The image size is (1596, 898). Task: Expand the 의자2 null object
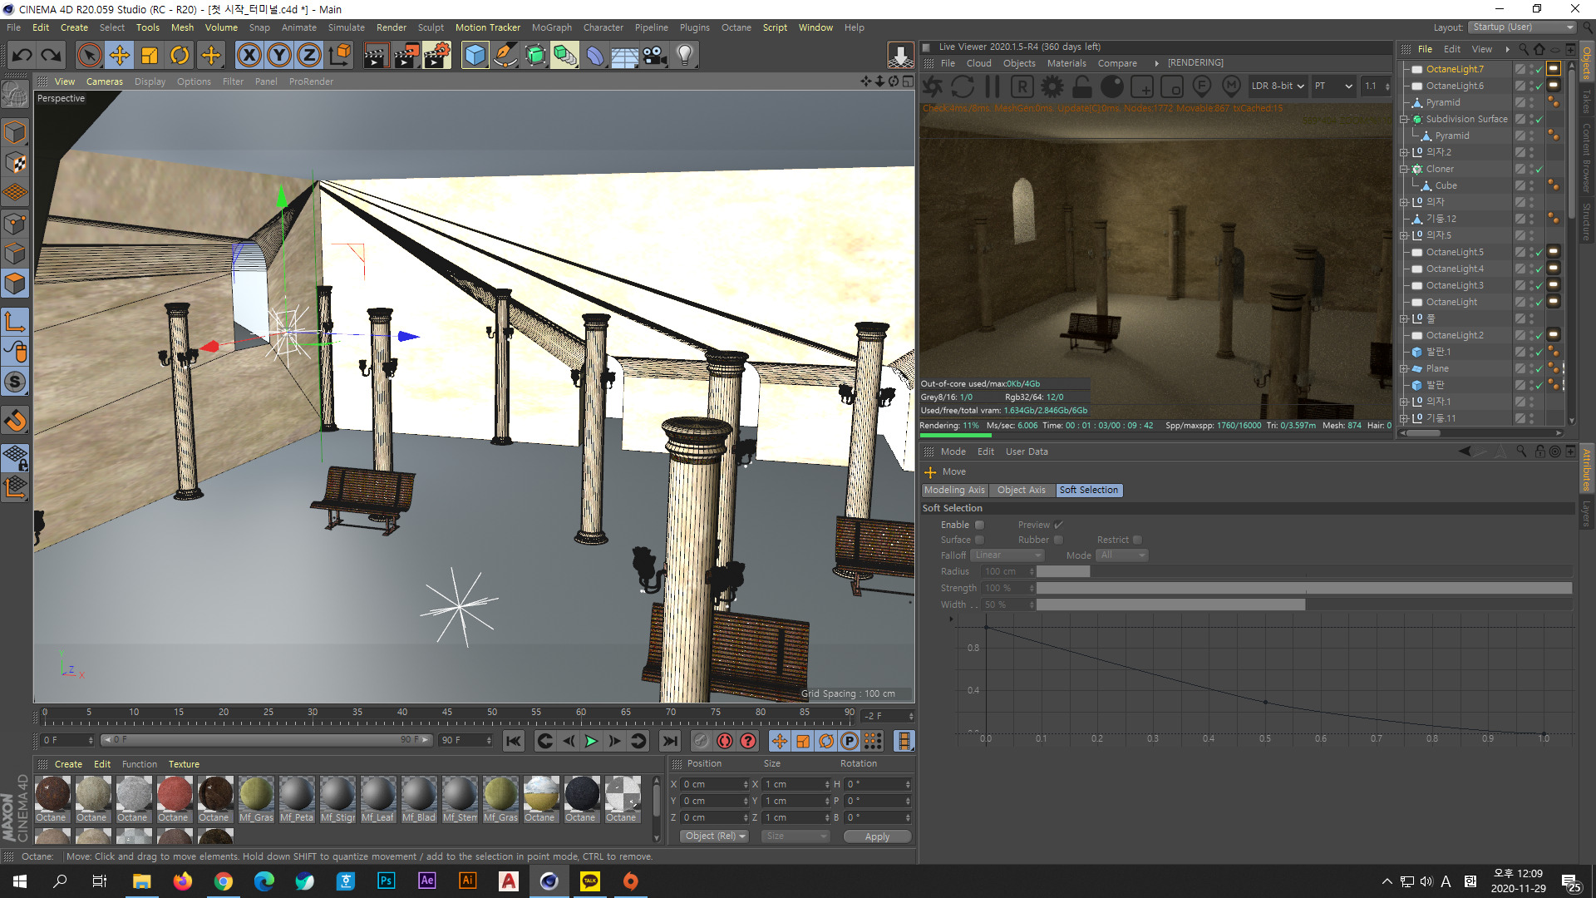click(x=1404, y=152)
